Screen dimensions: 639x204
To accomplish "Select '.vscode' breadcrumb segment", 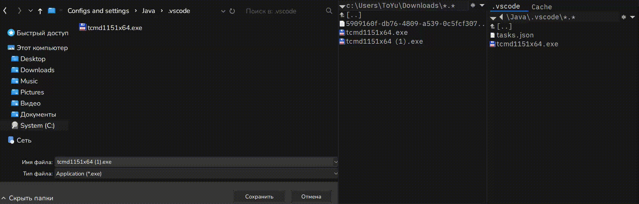I will [x=179, y=11].
